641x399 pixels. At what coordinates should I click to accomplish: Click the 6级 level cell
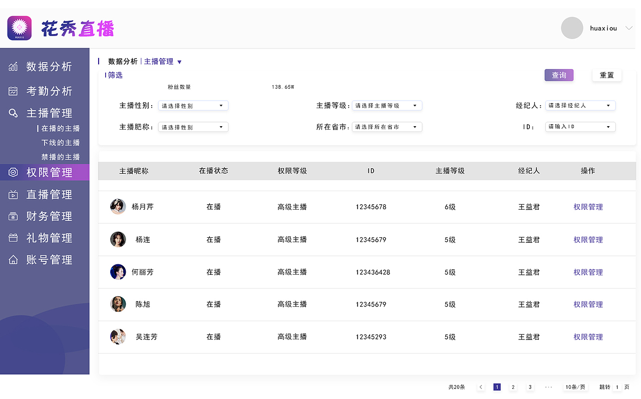pos(450,207)
